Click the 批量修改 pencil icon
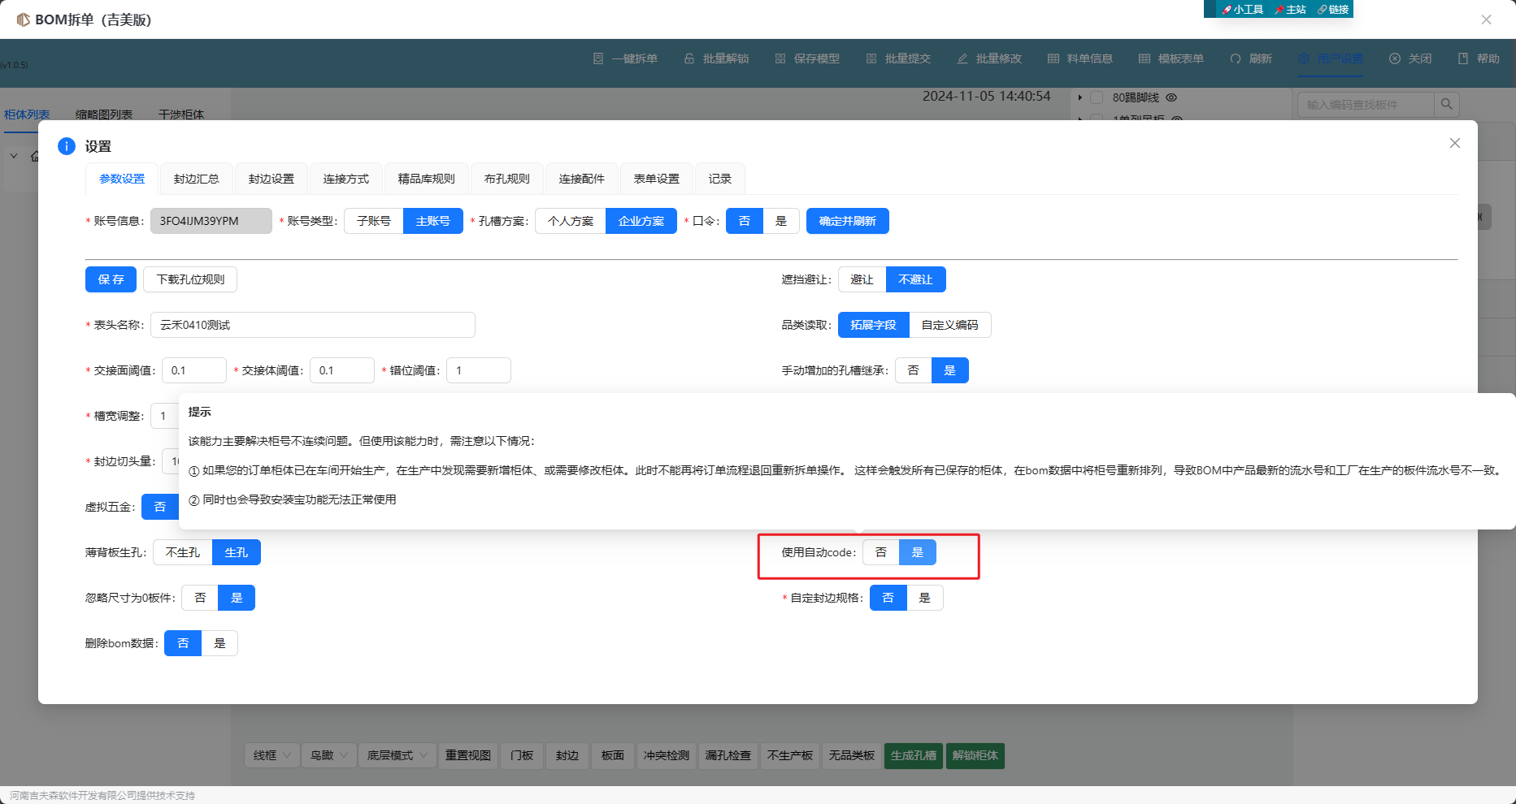Image resolution: width=1516 pixels, height=804 pixels. [962, 59]
